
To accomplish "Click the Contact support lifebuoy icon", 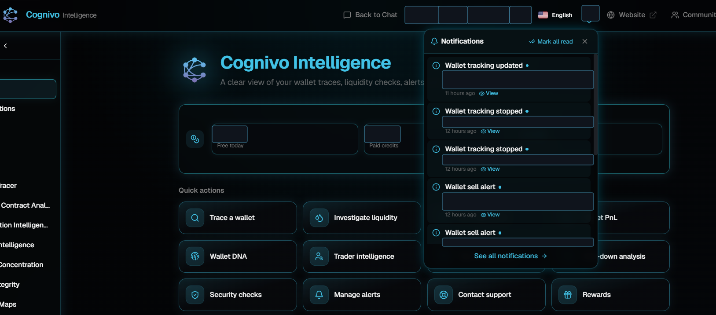I will tap(444, 295).
